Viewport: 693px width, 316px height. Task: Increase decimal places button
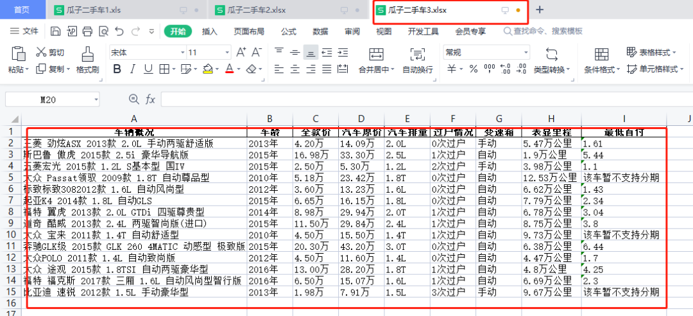coord(505,69)
